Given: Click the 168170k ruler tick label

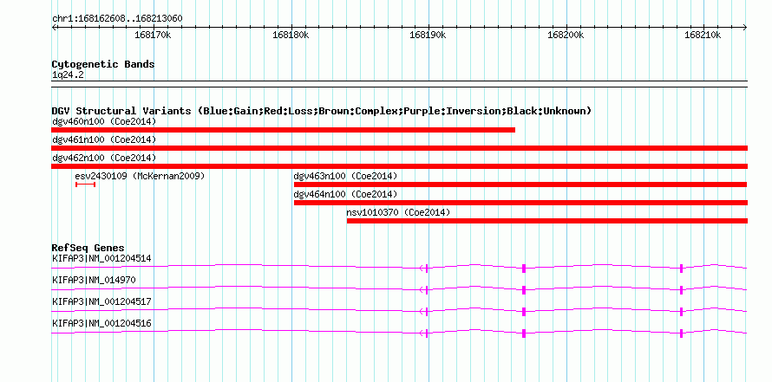Looking at the screenshot, I should pyautogui.click(x=153, y=36).
